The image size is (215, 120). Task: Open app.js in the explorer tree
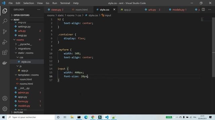(x=25, y=70)
